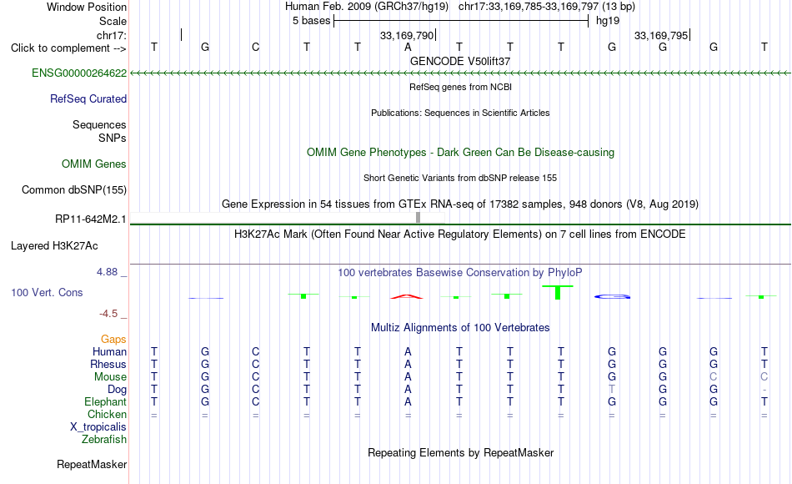Select the Scale label
792x484 pixels.
[113, 21]
